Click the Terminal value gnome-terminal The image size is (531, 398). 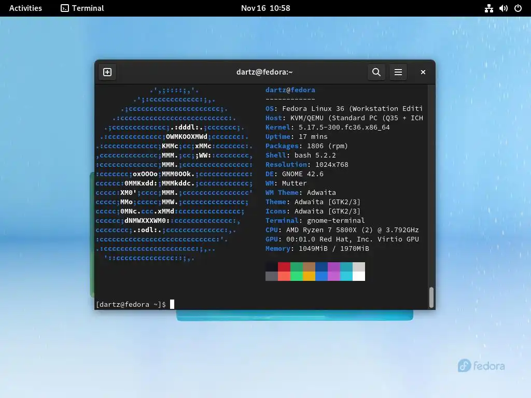click(x=336, y=221)
